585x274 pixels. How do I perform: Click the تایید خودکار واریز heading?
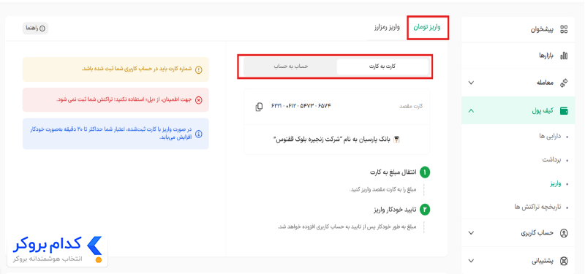(x=394, y=209)
